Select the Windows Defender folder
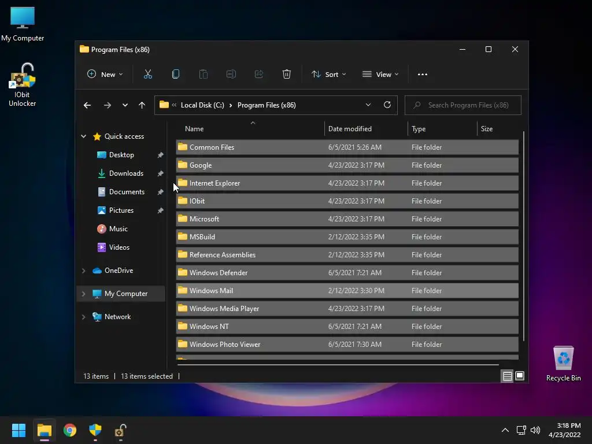 [347, 273]
